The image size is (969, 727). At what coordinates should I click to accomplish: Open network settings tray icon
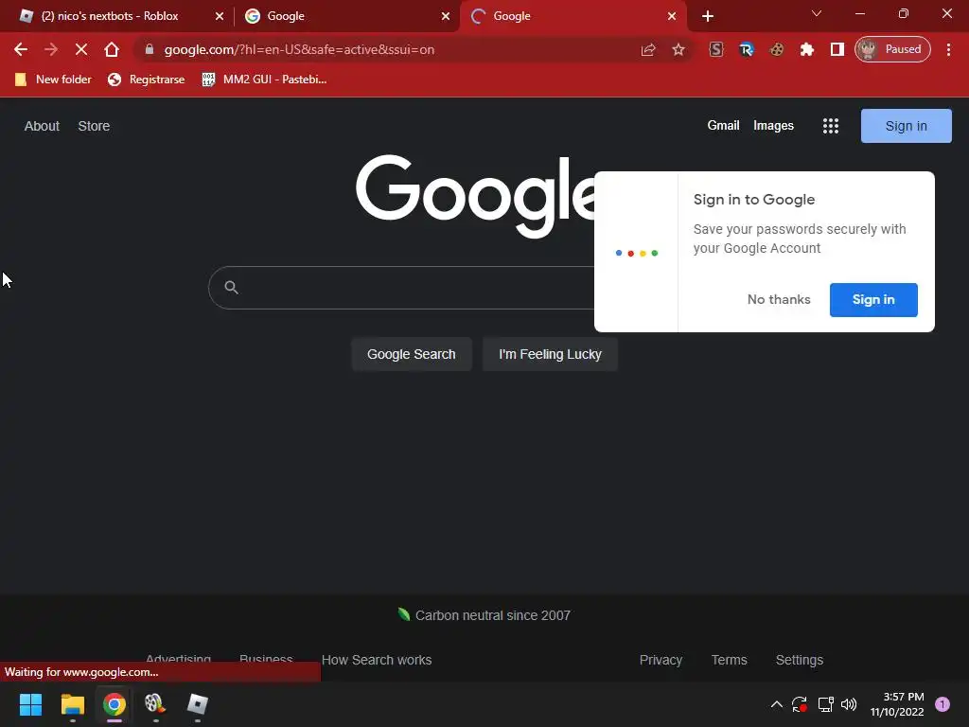(825, 704)
